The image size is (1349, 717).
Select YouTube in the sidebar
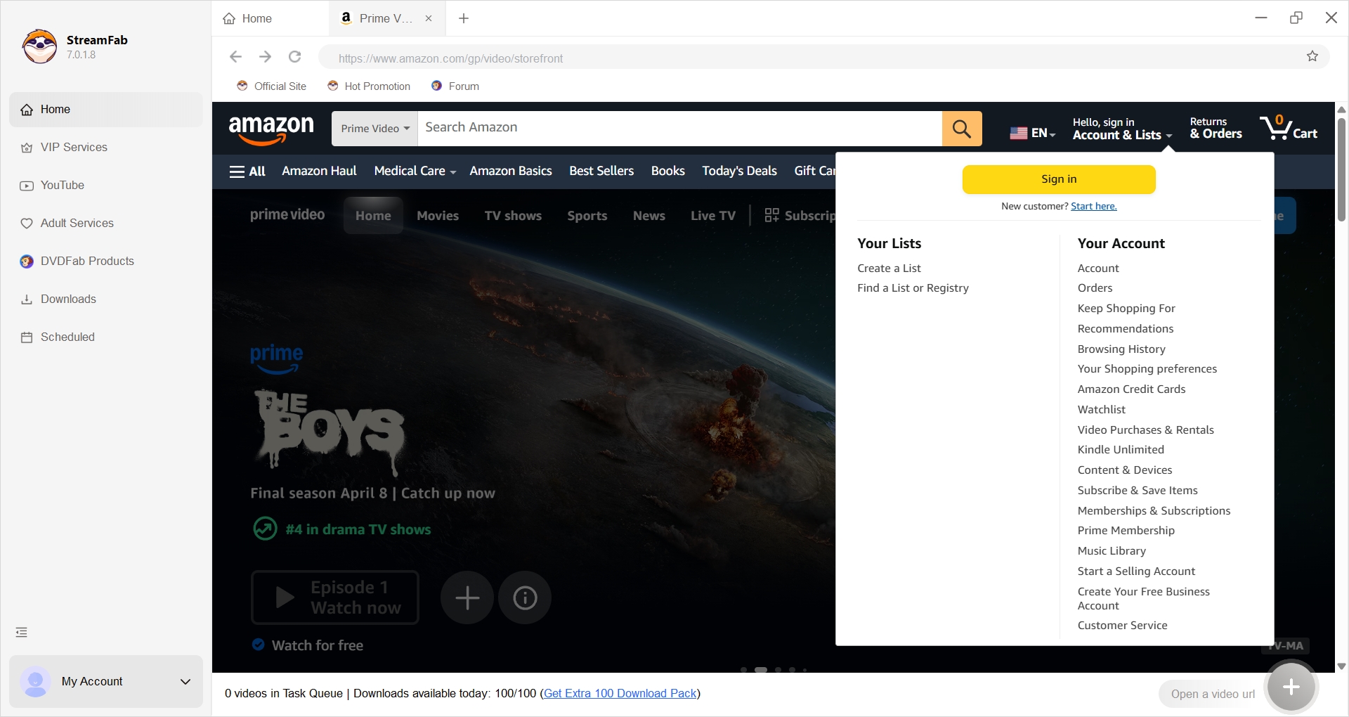click(x=106, y=186)
